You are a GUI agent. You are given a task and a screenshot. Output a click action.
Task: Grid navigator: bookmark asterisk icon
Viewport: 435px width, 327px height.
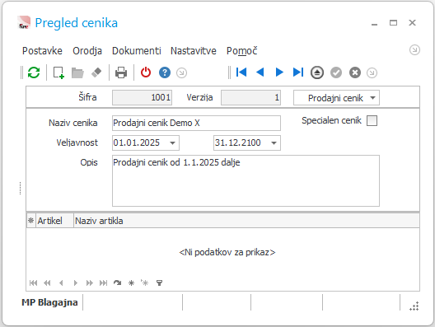pyautogui.click(x=131, y=283)
